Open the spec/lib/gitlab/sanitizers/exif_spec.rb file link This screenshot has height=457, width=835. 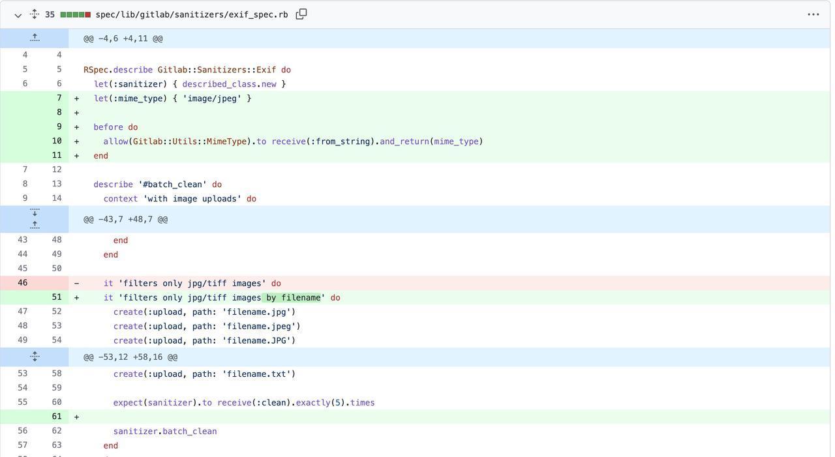[191, 14]
